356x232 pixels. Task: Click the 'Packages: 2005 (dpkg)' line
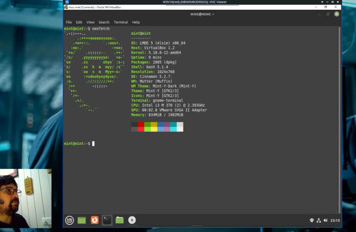tap(154, 62)
